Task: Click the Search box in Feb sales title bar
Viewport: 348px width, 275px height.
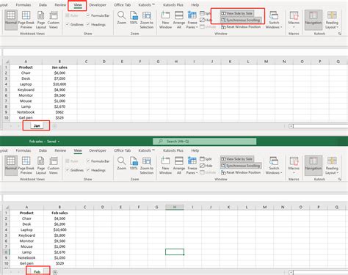Action: click(x=205, y=142)
